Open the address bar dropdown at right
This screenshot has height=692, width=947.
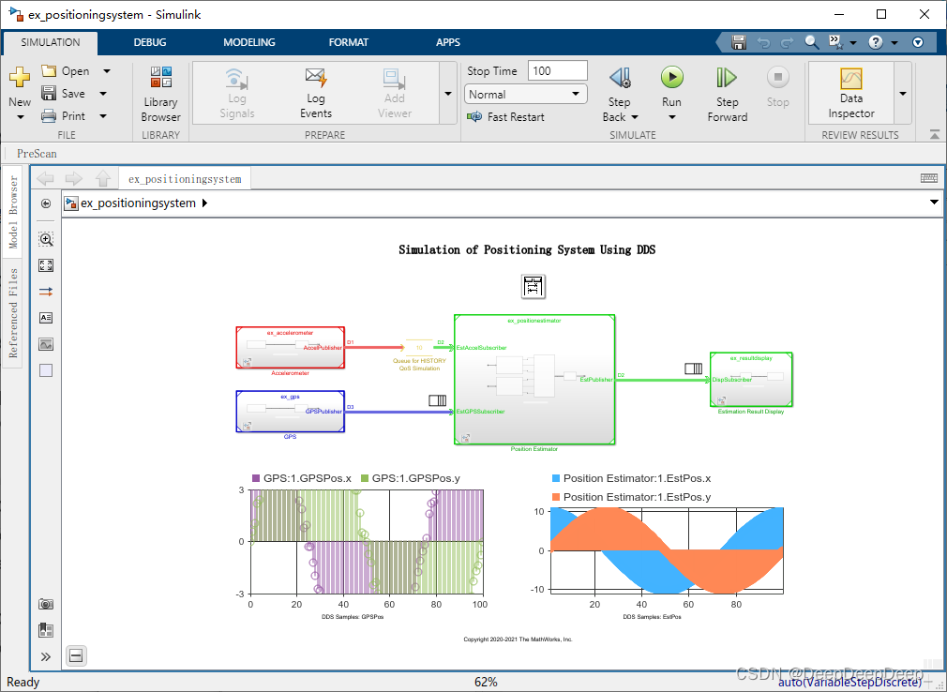click(x=934, y=203)
